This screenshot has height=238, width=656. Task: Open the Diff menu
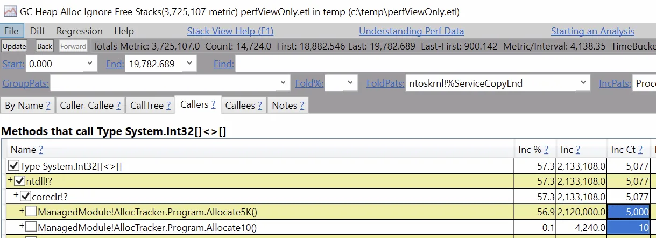[x=38, y=31]
